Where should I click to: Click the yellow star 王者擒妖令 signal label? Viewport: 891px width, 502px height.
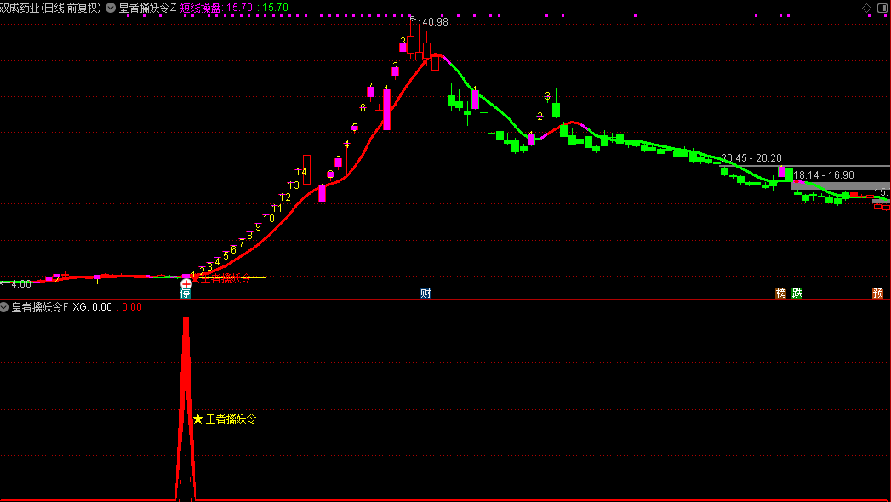225,419
